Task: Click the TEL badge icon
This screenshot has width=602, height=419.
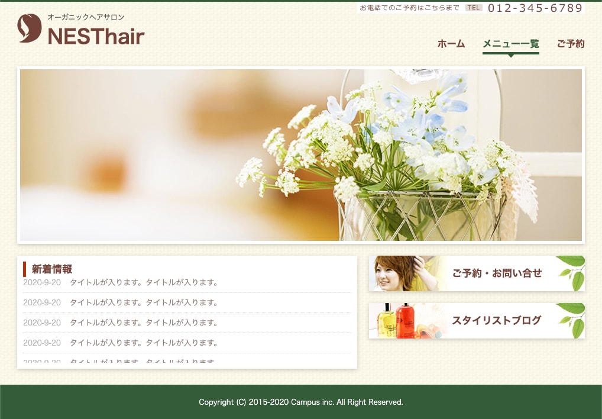Action: pos(474,8)
